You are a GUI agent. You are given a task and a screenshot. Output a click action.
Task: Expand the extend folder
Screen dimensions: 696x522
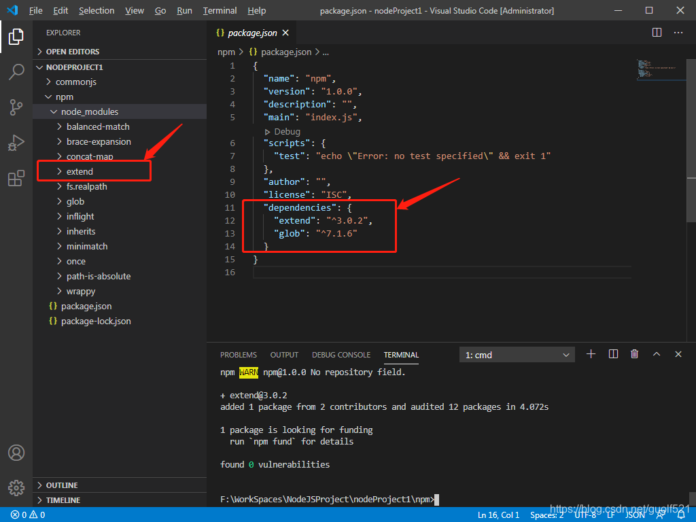[120, 172]
